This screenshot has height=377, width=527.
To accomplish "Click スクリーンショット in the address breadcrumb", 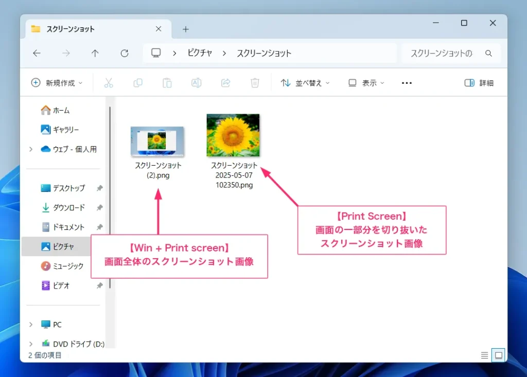I will point(264,53).
